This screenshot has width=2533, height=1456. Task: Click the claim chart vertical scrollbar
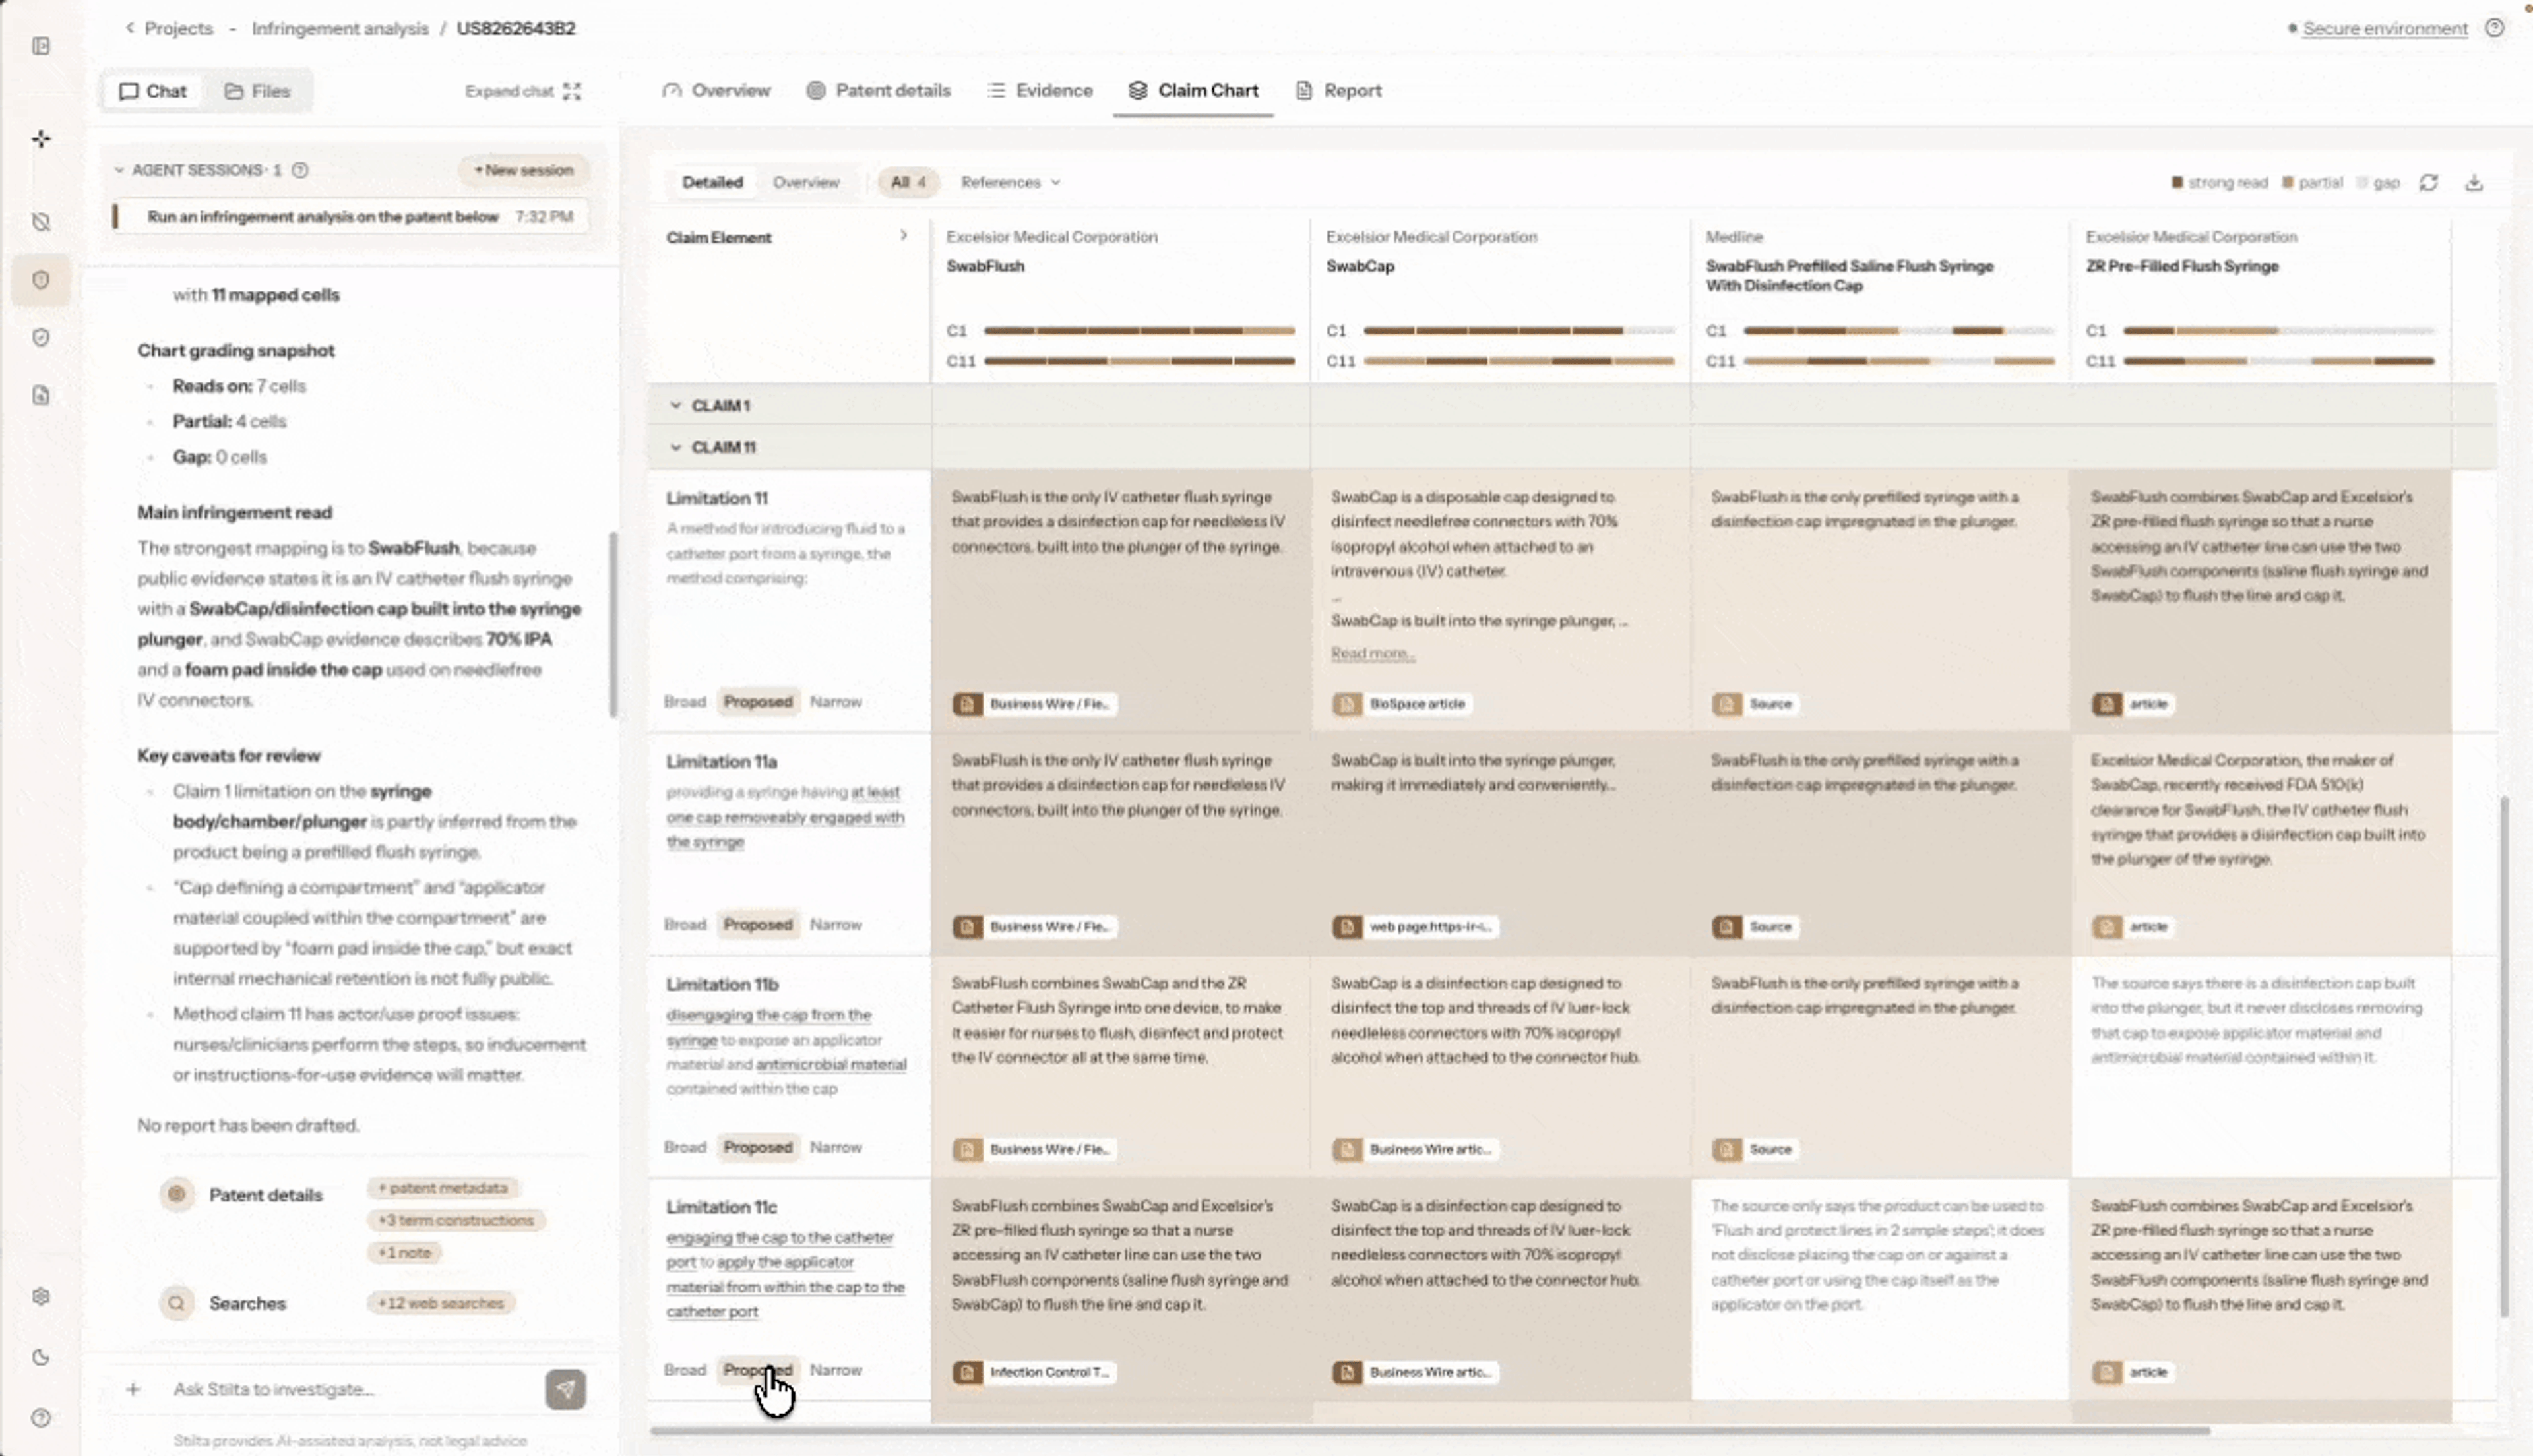(x=2504, y=1056)
